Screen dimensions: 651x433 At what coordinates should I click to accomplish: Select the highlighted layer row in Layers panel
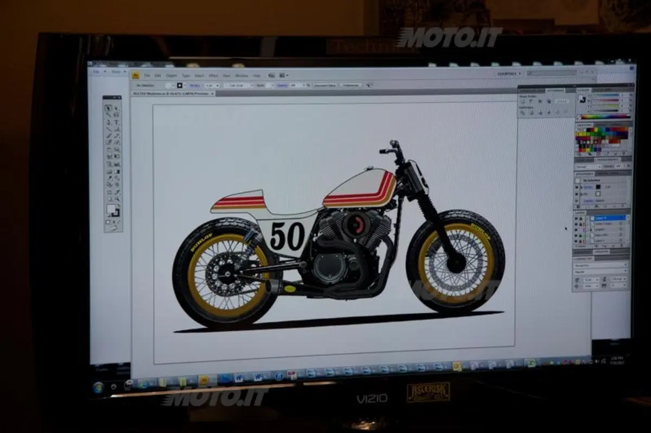pyautogui.click(x=608, y=218)
